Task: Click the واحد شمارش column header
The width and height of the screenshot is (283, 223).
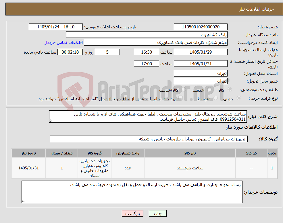Action: click(128, 153)
